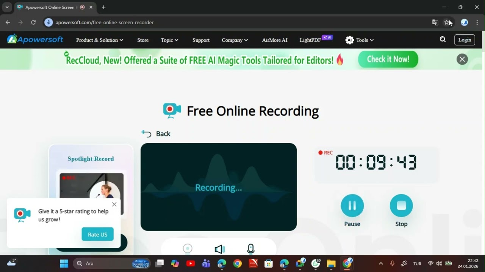The height and width of the screenshot is (272, 485).
Task: Open the Support page
Action: (x=201, y=40)
